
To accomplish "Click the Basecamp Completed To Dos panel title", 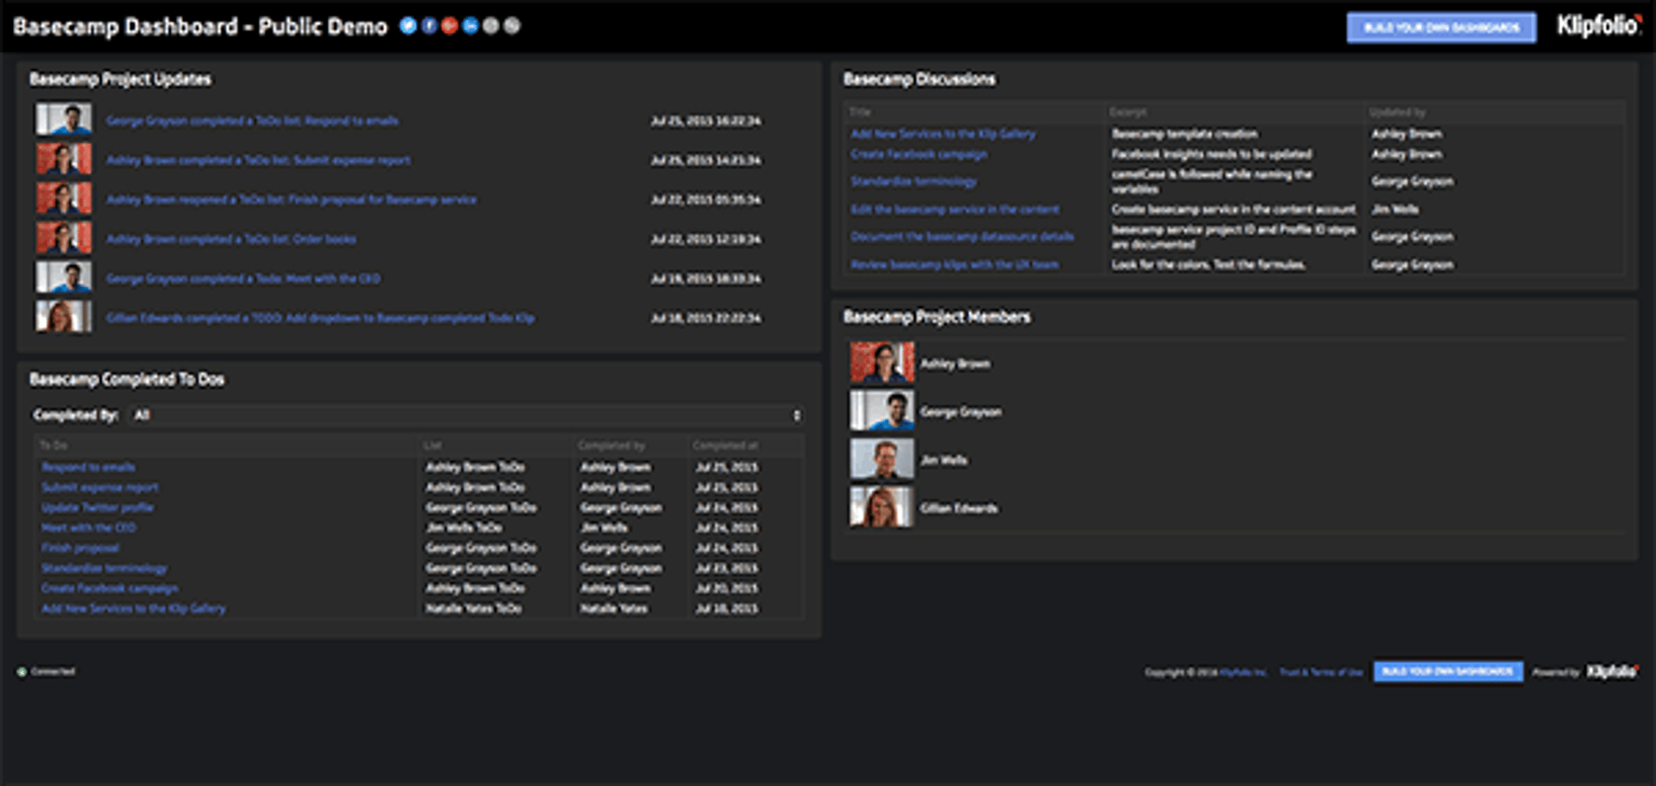I will click(127, 379).
